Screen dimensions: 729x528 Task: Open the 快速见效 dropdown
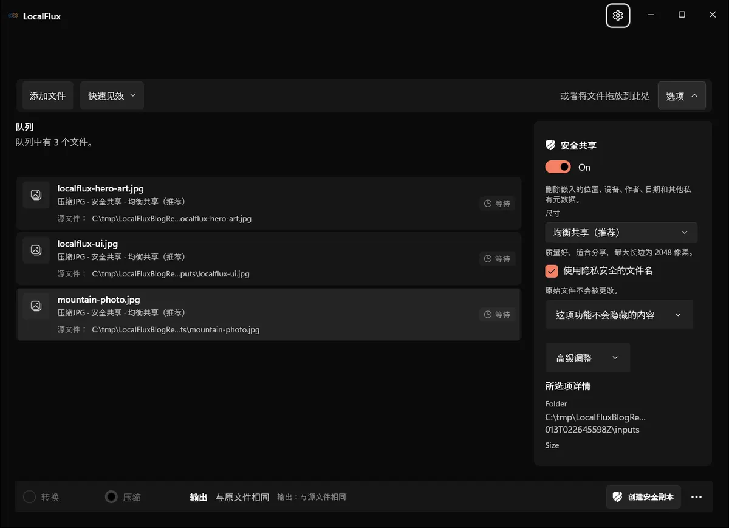pos(112,95)
